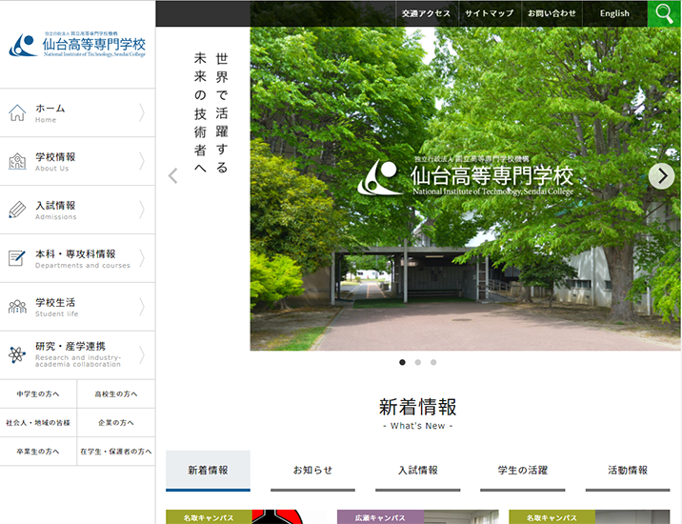Image resolution: width=682 pixels, height=524 pixels.
Task: Open the 在学生・保護者の方へ link
Action: point(116,452)
